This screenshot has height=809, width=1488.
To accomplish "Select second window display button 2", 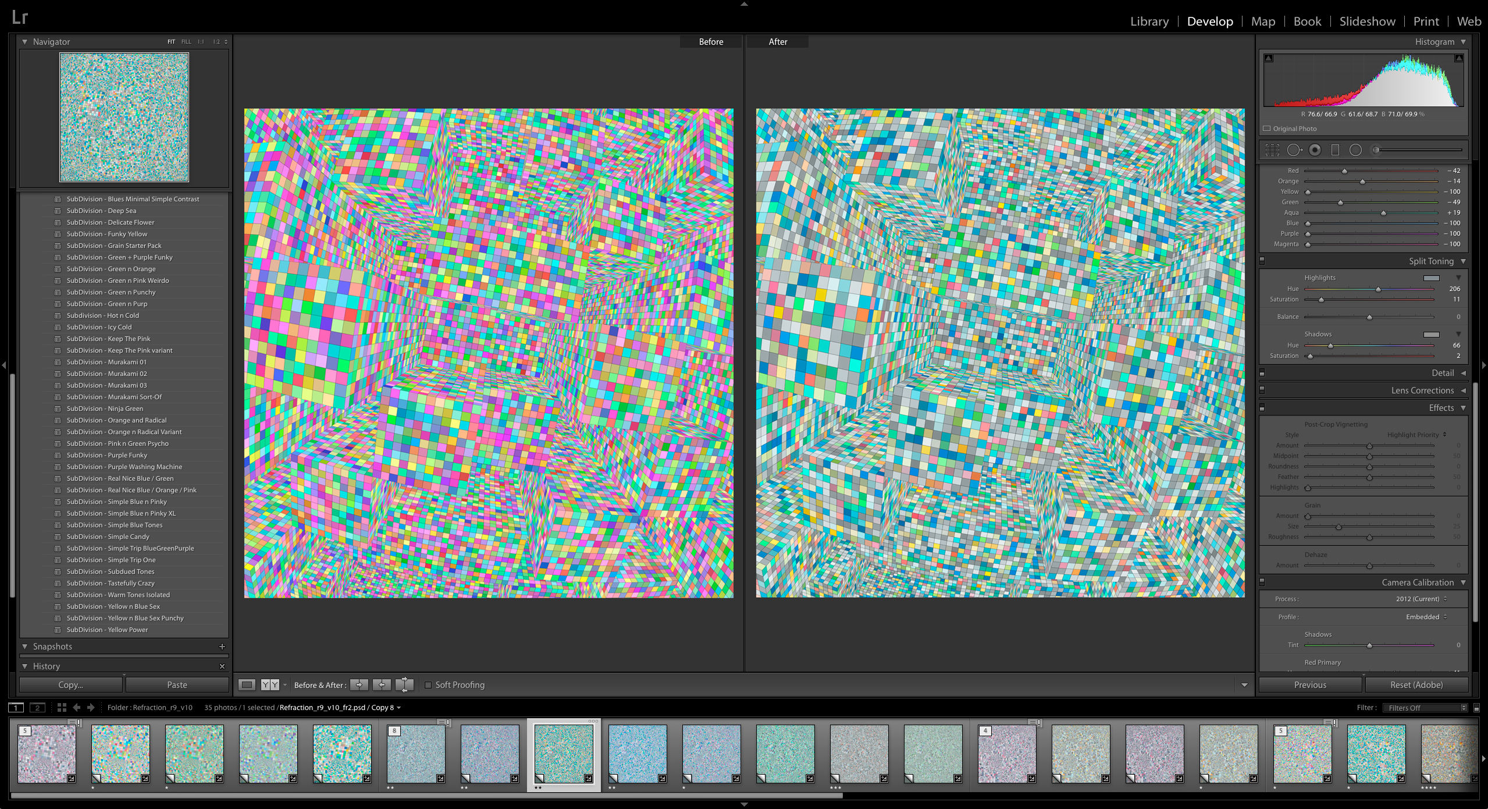I will click(37, 708).
